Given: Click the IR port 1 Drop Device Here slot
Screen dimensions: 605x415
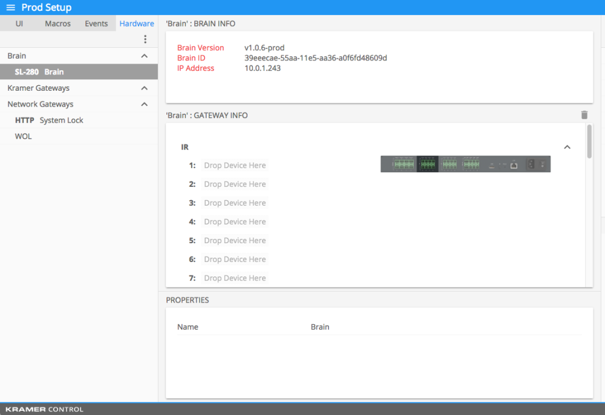Looking at the screenshot, I should tap(234, 165).
